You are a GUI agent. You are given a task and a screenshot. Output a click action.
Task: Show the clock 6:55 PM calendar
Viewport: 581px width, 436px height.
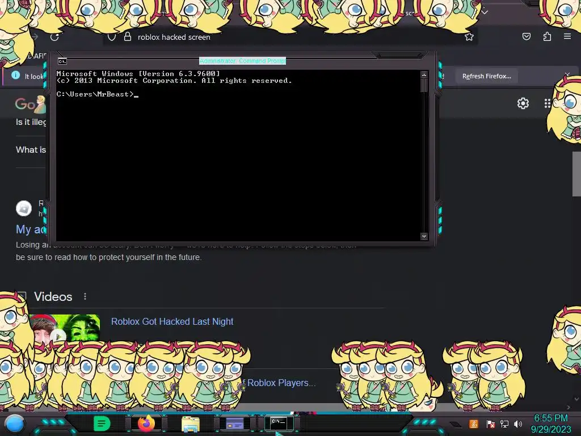click(x=550, y=424)
